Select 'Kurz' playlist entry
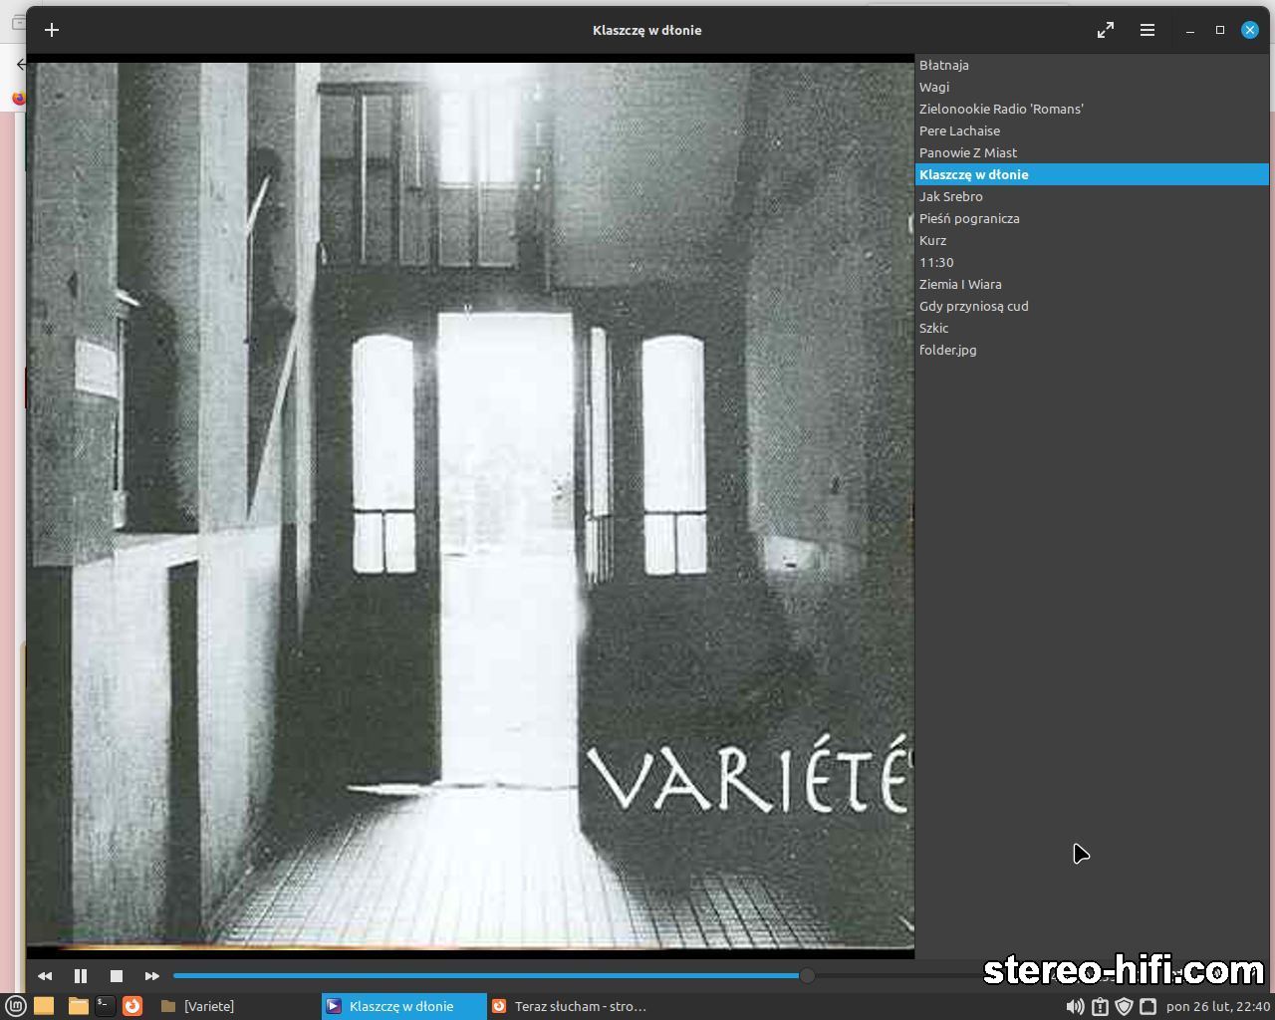The image size is (1275, 1020). (x=1092, y=240)
